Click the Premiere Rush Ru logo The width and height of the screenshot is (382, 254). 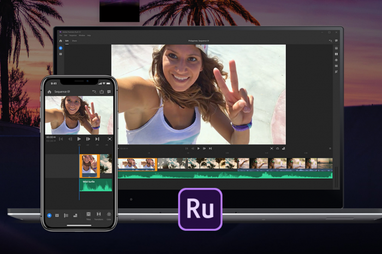[x=200, y=209]
